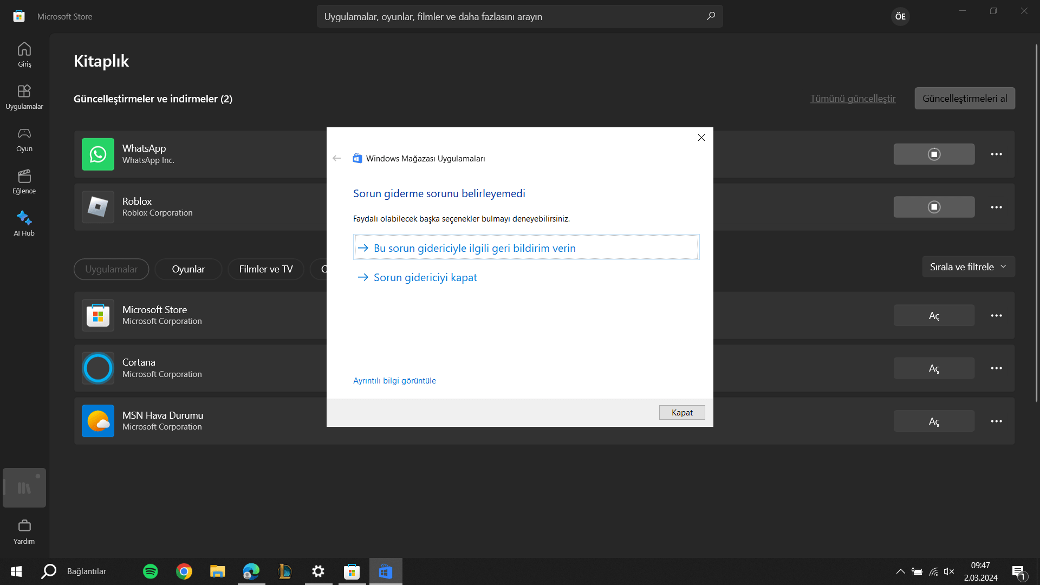Open more options for Roblox
Viewport: 1040px width, 585px height.
point(997,207)
